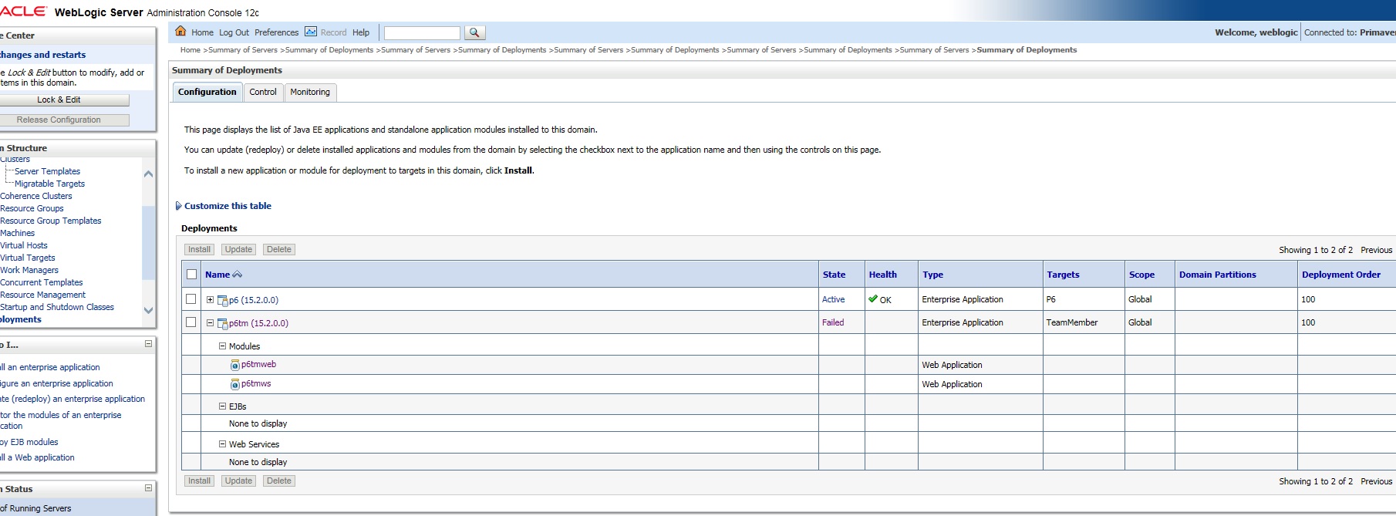Select Server Templates in domain tree
The height and width of the screenshot is (516, 1396).
click(47, 171)
